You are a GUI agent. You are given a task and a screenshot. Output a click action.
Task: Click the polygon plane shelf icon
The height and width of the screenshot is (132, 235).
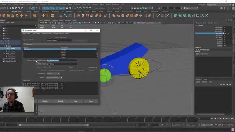22,15
